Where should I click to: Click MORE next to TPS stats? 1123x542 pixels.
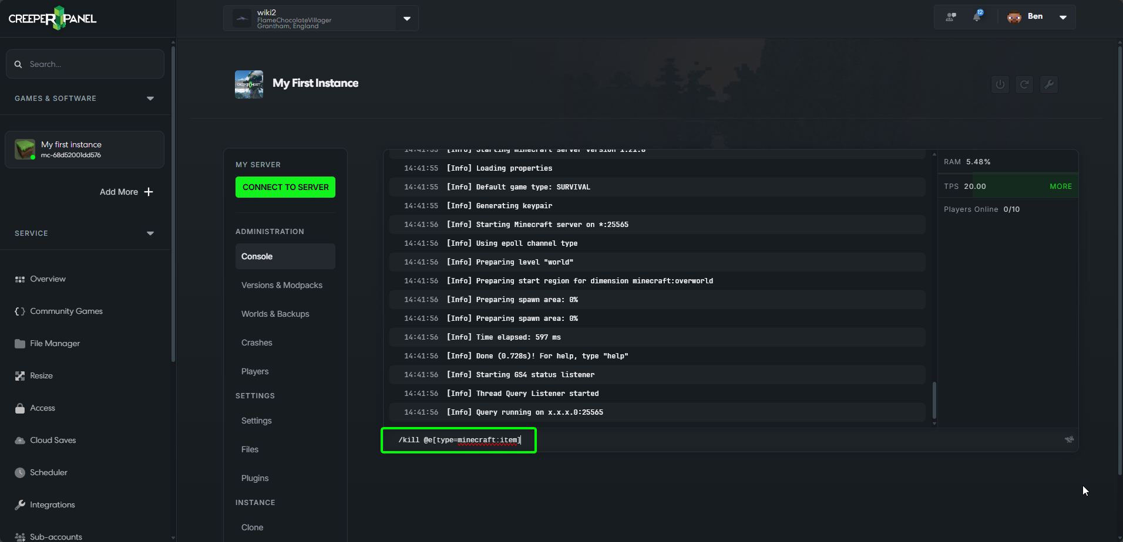tap(1061, 186)
